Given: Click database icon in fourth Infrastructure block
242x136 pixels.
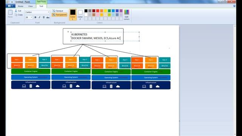Looking at the screenshot, I should pos(151,87).
